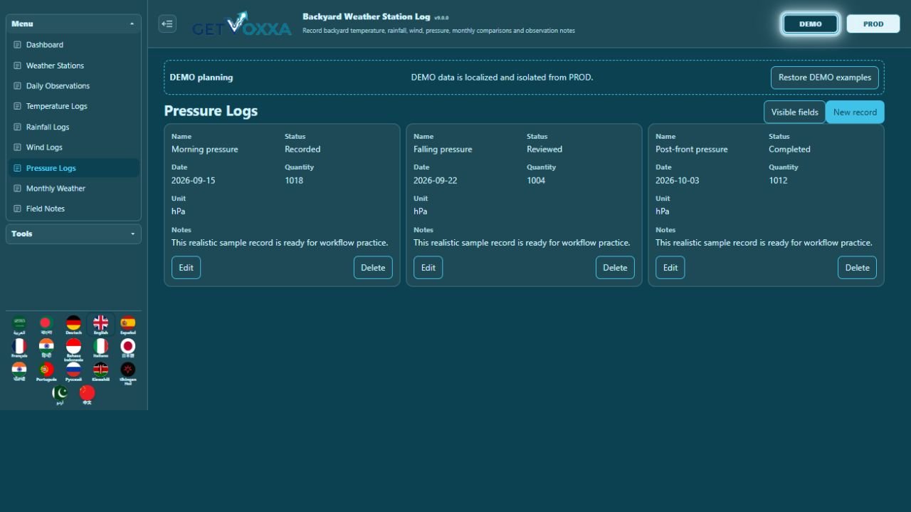Switch to the Urdu Pakistan flag

(60, 395)
